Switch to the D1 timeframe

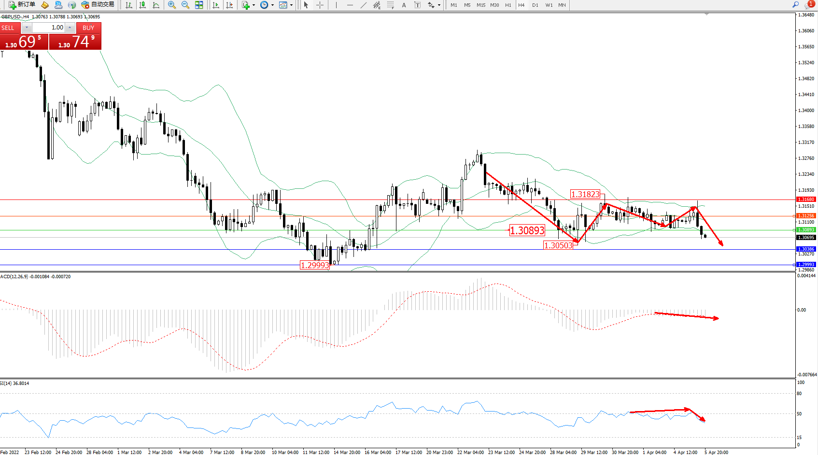[535, 5]
